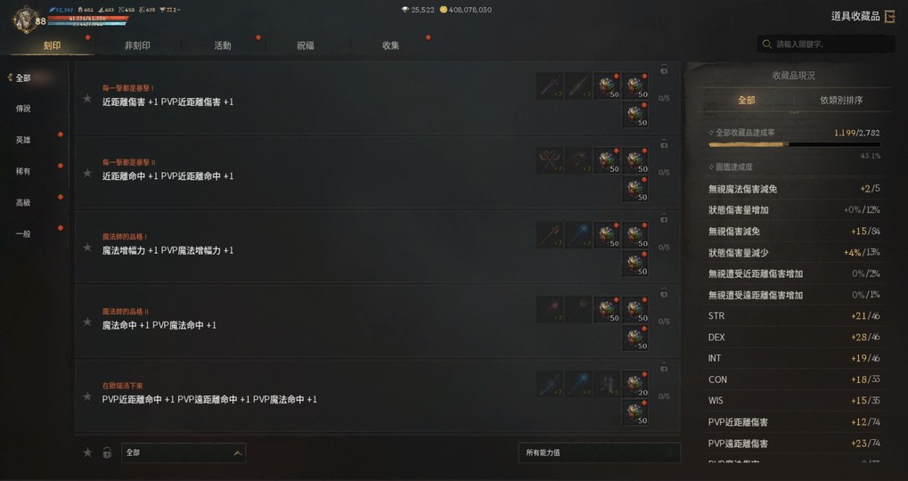Click the armor item icon in 在歐瑞活下來 row
This screenshot has width=908, height=481.
click(607, 384)
